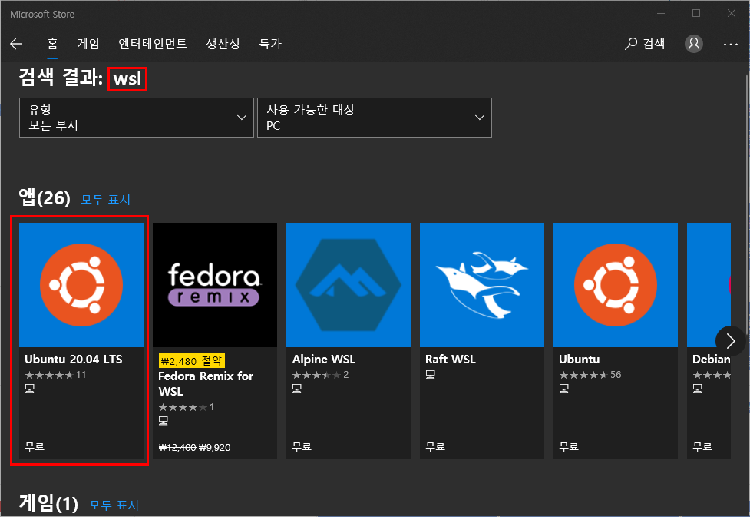The image size is (750, 517).
Task: Open the user account profile icon
Action: (x=693, y=44)
